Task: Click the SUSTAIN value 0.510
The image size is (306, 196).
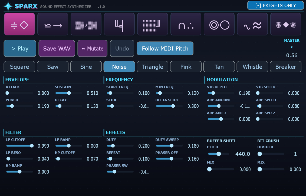Action: [x=93, y=93]
